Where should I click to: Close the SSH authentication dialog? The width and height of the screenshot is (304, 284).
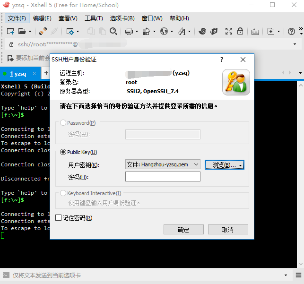[243, 60]
